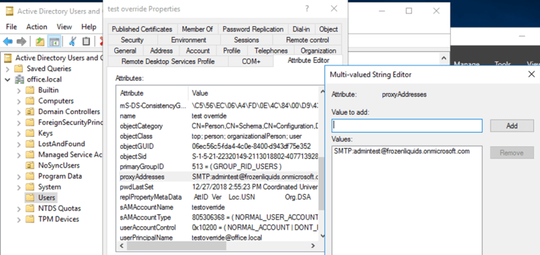Open the Organization tab
This screenshot has width=540, height=255.
[318, 51]
